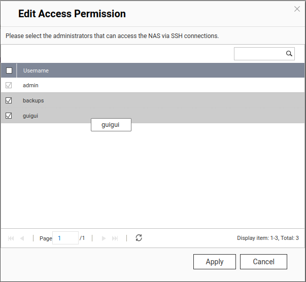Jump to the last page
306x282 pixels.
click(x=115, y=238)
